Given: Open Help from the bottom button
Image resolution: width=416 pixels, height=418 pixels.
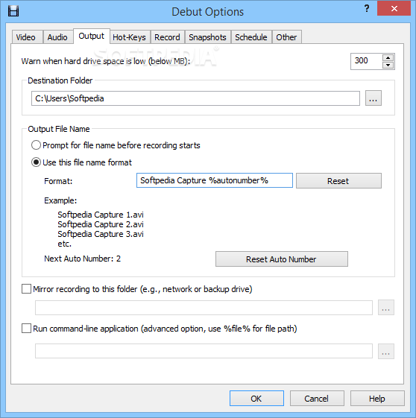Looking at the screenshot, I should [377, 399].
